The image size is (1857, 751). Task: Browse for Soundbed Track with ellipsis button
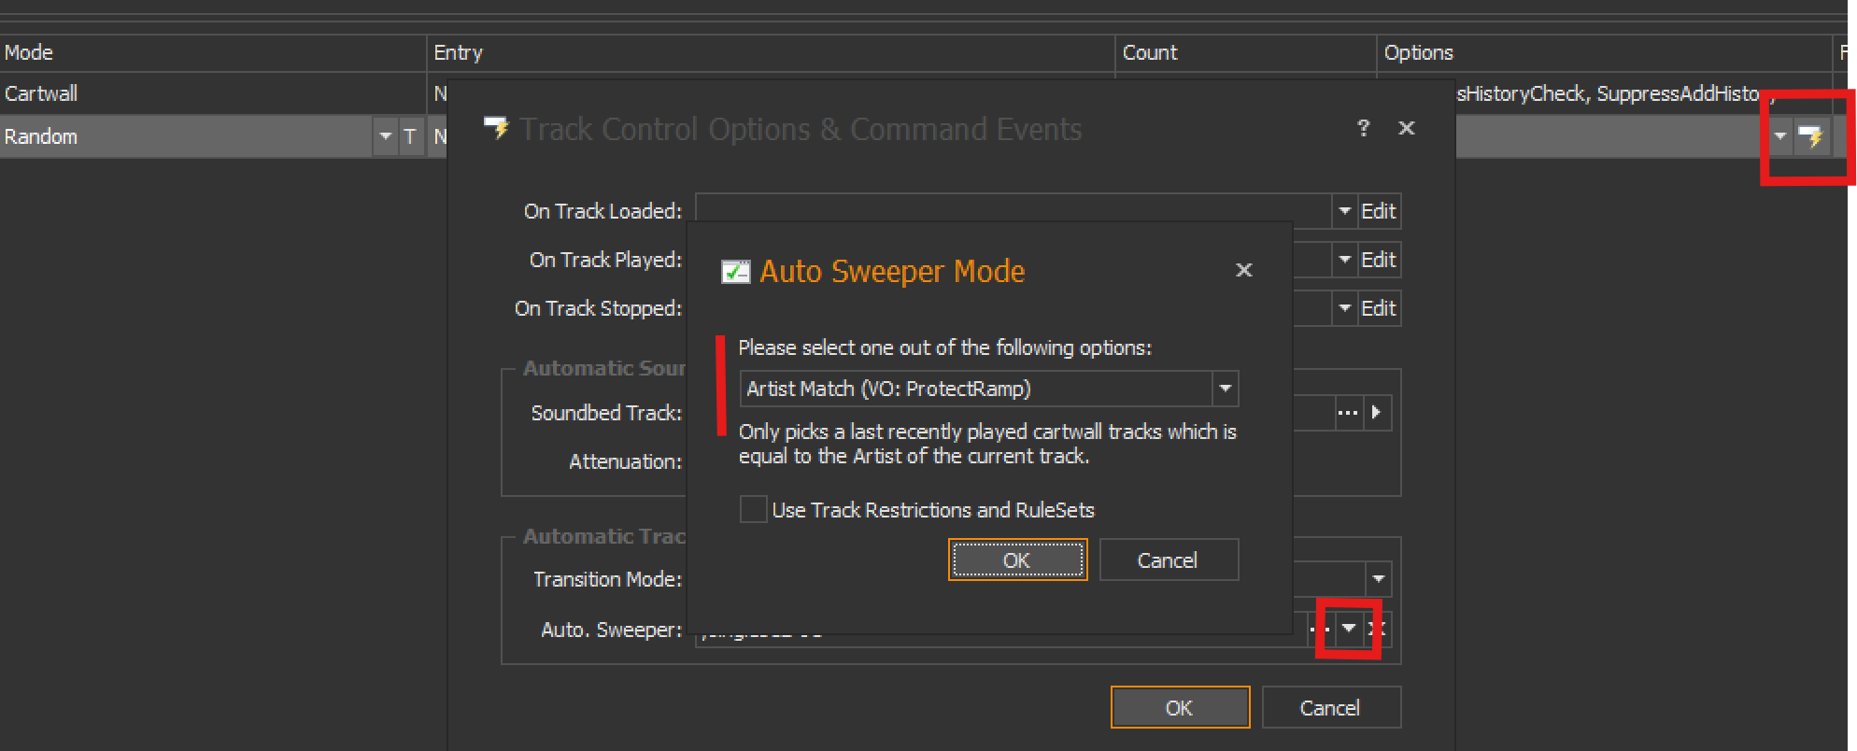tap(1347, 413)
